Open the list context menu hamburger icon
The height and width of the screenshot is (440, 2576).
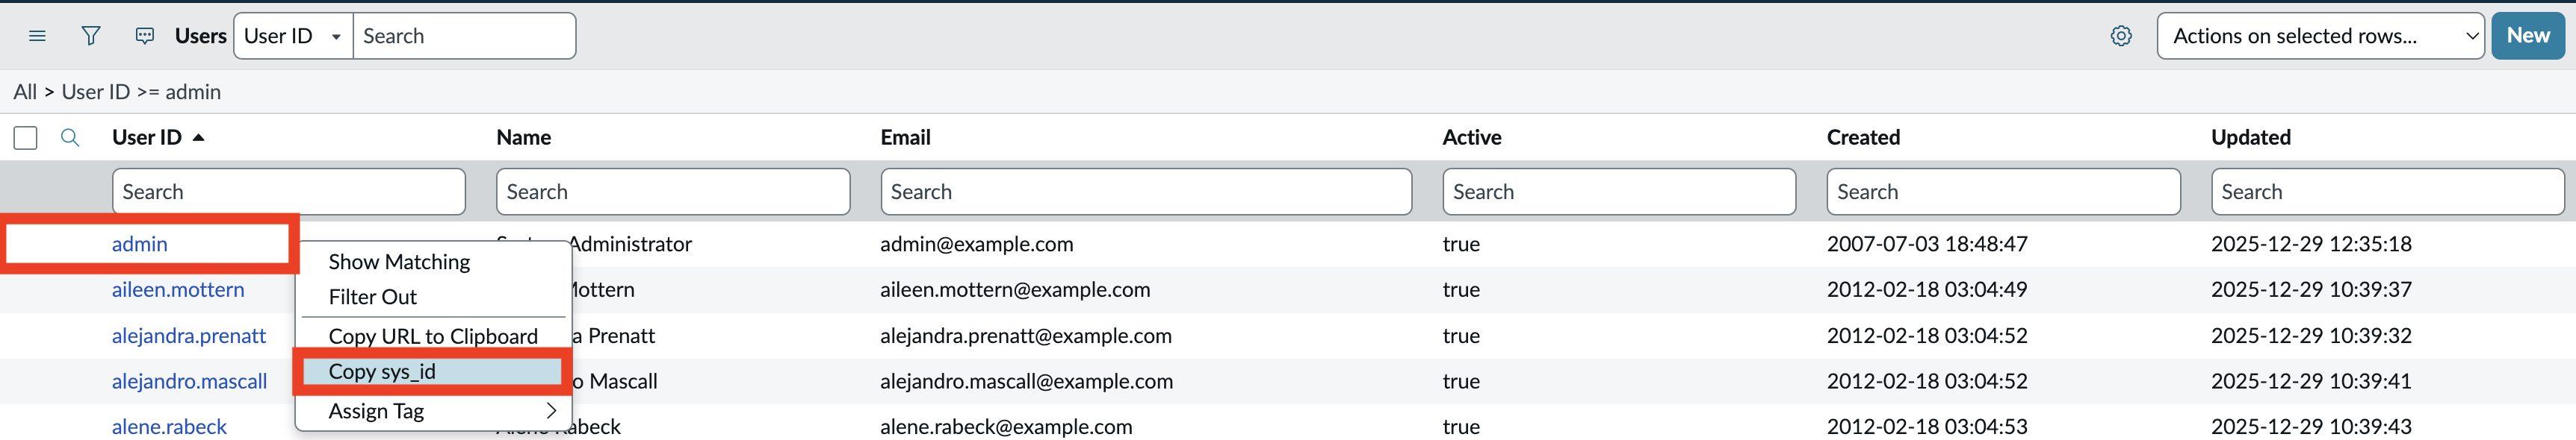(37, 36)
